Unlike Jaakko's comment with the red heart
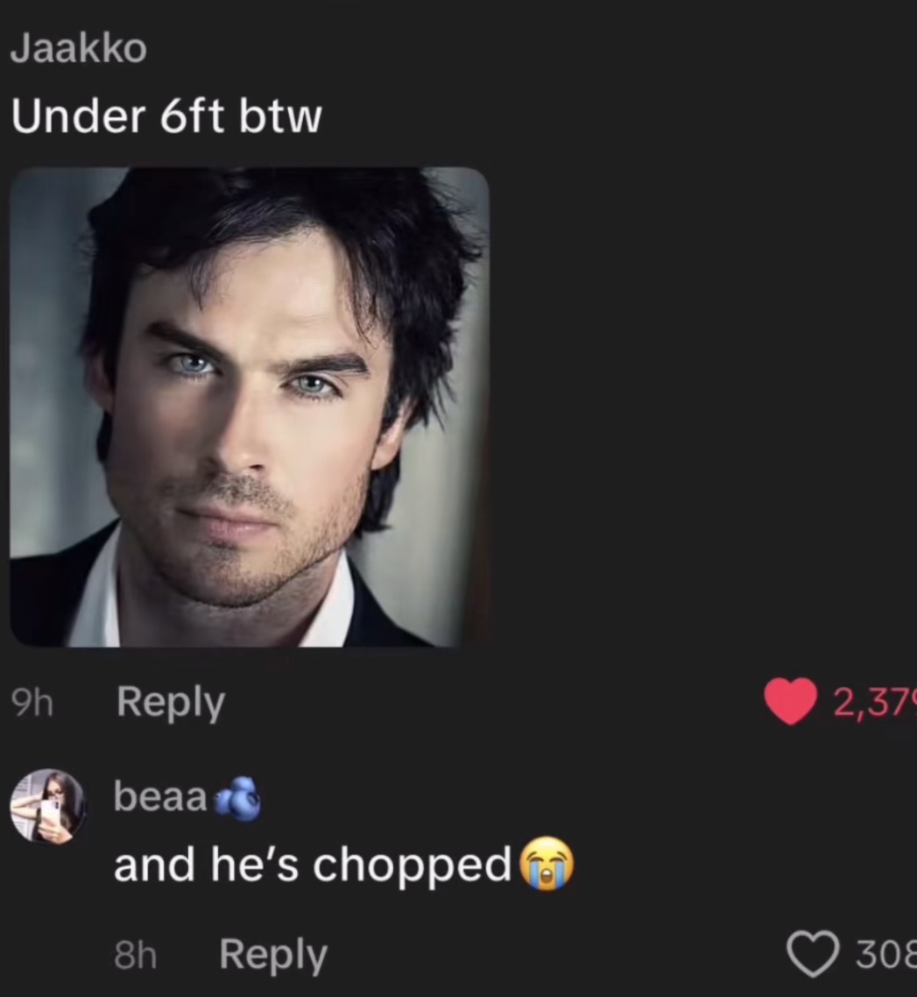The height and width of the screenshot is (997, 917). pyautogui.click(x=791, y=702)
